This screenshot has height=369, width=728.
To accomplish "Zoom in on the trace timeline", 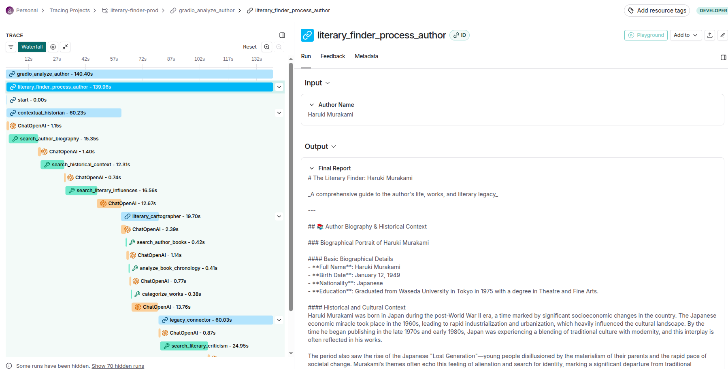I will tap(266, 47).
